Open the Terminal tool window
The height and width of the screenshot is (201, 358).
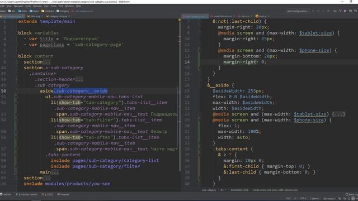pyautogui.click(x=63, y=194)
